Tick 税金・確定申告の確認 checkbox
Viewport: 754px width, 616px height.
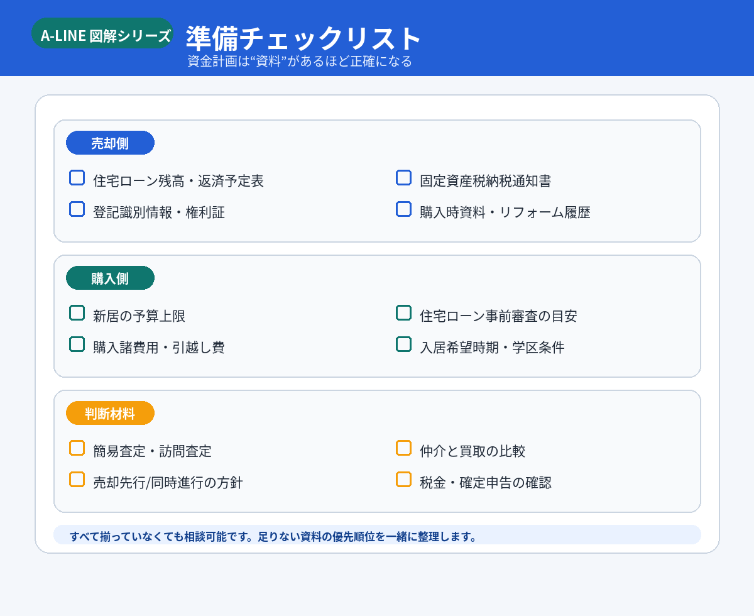[x=403, y=480]
